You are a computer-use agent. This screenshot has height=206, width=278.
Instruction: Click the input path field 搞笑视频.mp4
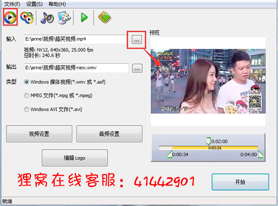pyautogui.click(x=76, y=39)
